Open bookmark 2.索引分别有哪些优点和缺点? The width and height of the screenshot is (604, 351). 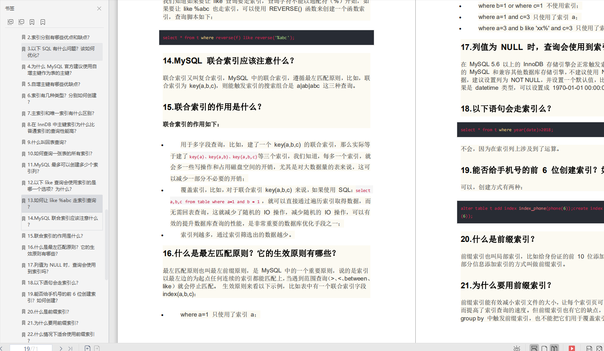pos(59,38)
